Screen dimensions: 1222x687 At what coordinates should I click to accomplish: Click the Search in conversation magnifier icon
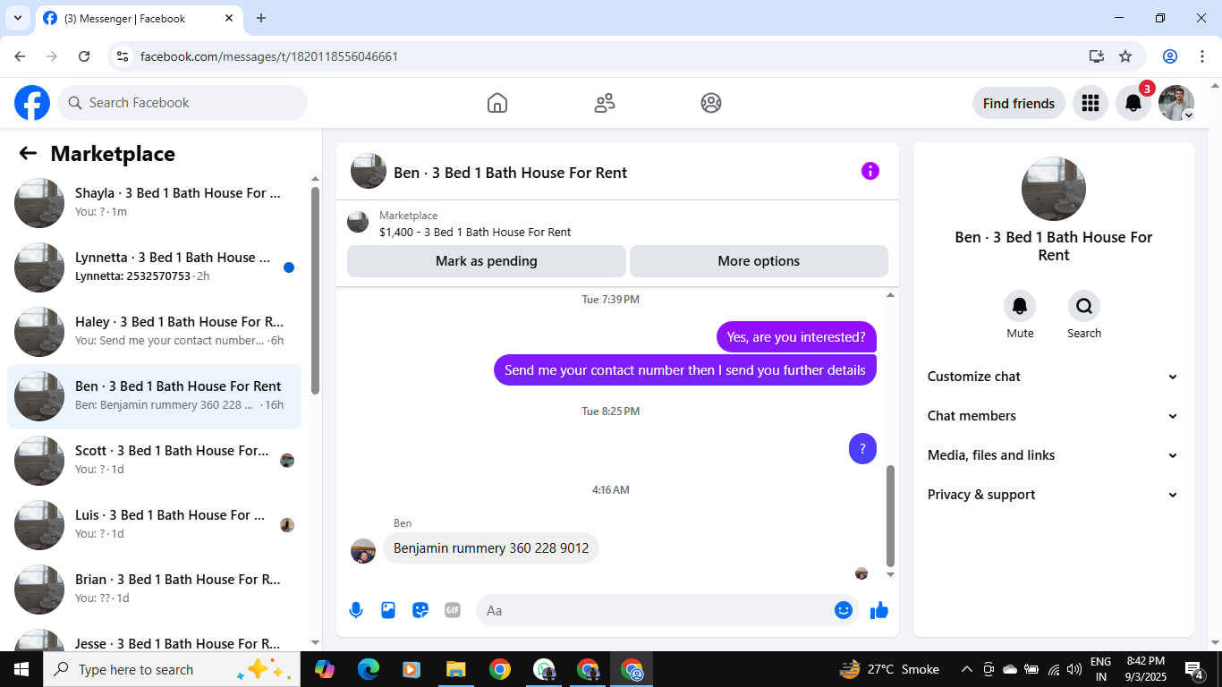tap(1084, 306)
